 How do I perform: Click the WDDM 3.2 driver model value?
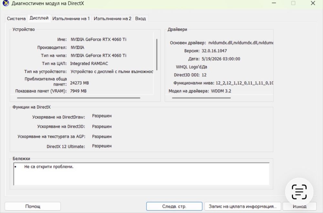(x=221, y=91)
